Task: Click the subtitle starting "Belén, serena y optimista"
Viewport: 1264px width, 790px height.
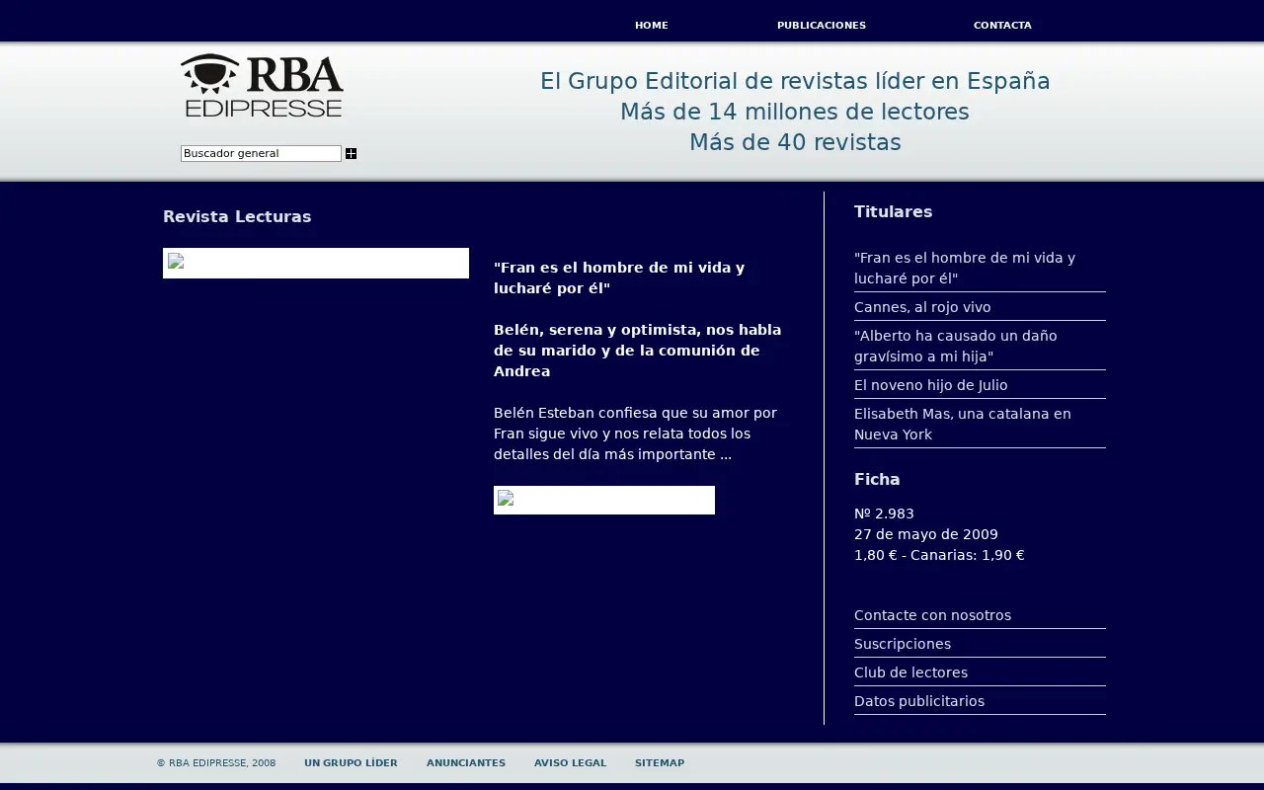Action: click(x=638, y=351)
